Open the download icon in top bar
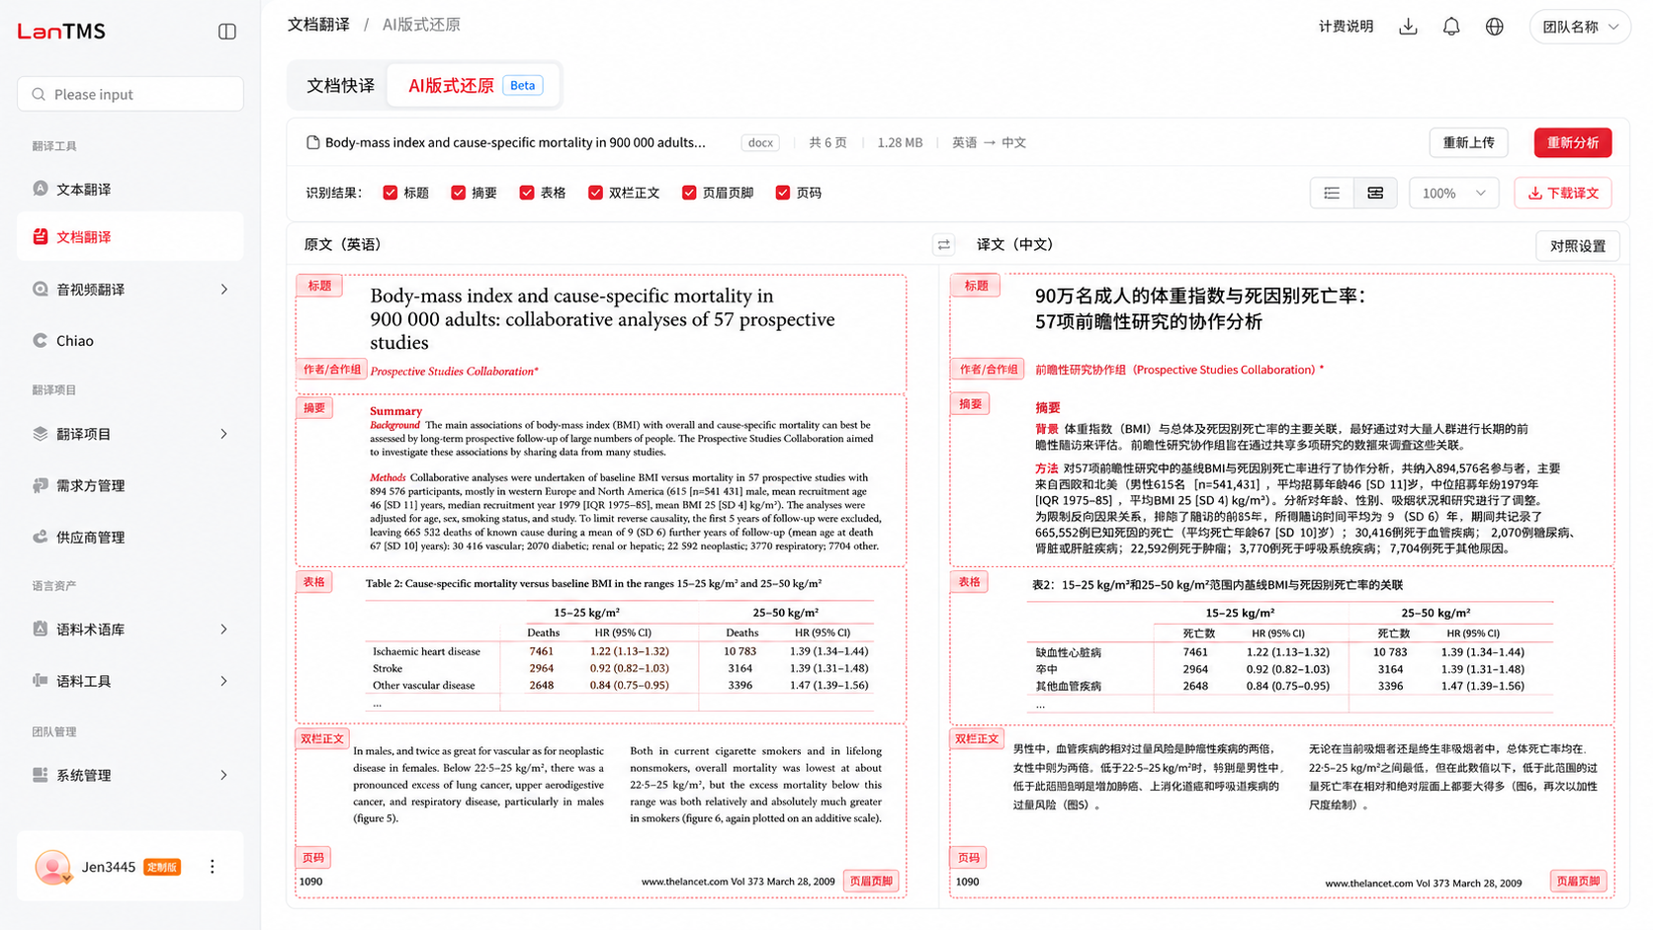Image resolution: width=1653 pixels, height=930 pixels. click(1408, 27)
